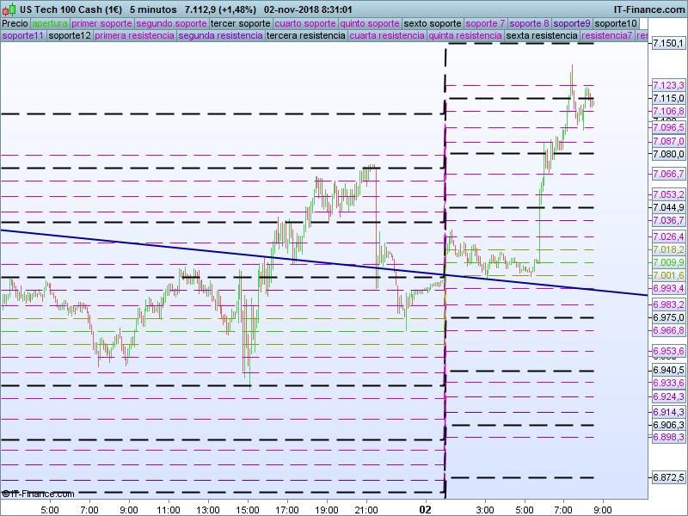Click the 21:00 time axis label

coord(366,510)
